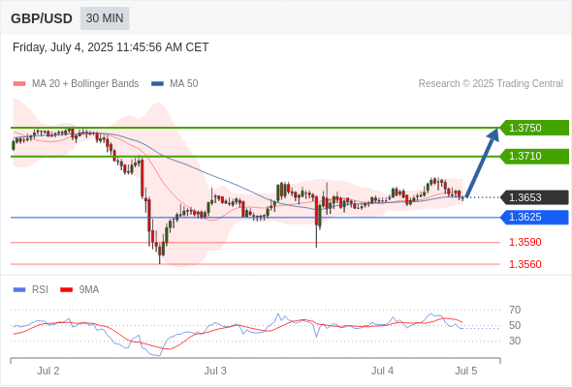Screen dimensions: 572x387
Task: Click the RSI 30 axis value
Action: click(x=515, y=342)
